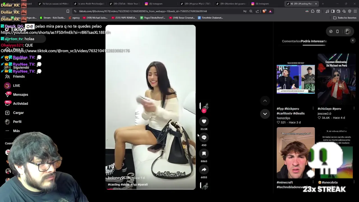
Task: Switch to the (99+)Nombre del gusano tab
Action: click(231, 4)
